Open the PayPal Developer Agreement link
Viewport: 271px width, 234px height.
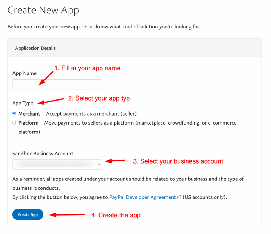142,197
